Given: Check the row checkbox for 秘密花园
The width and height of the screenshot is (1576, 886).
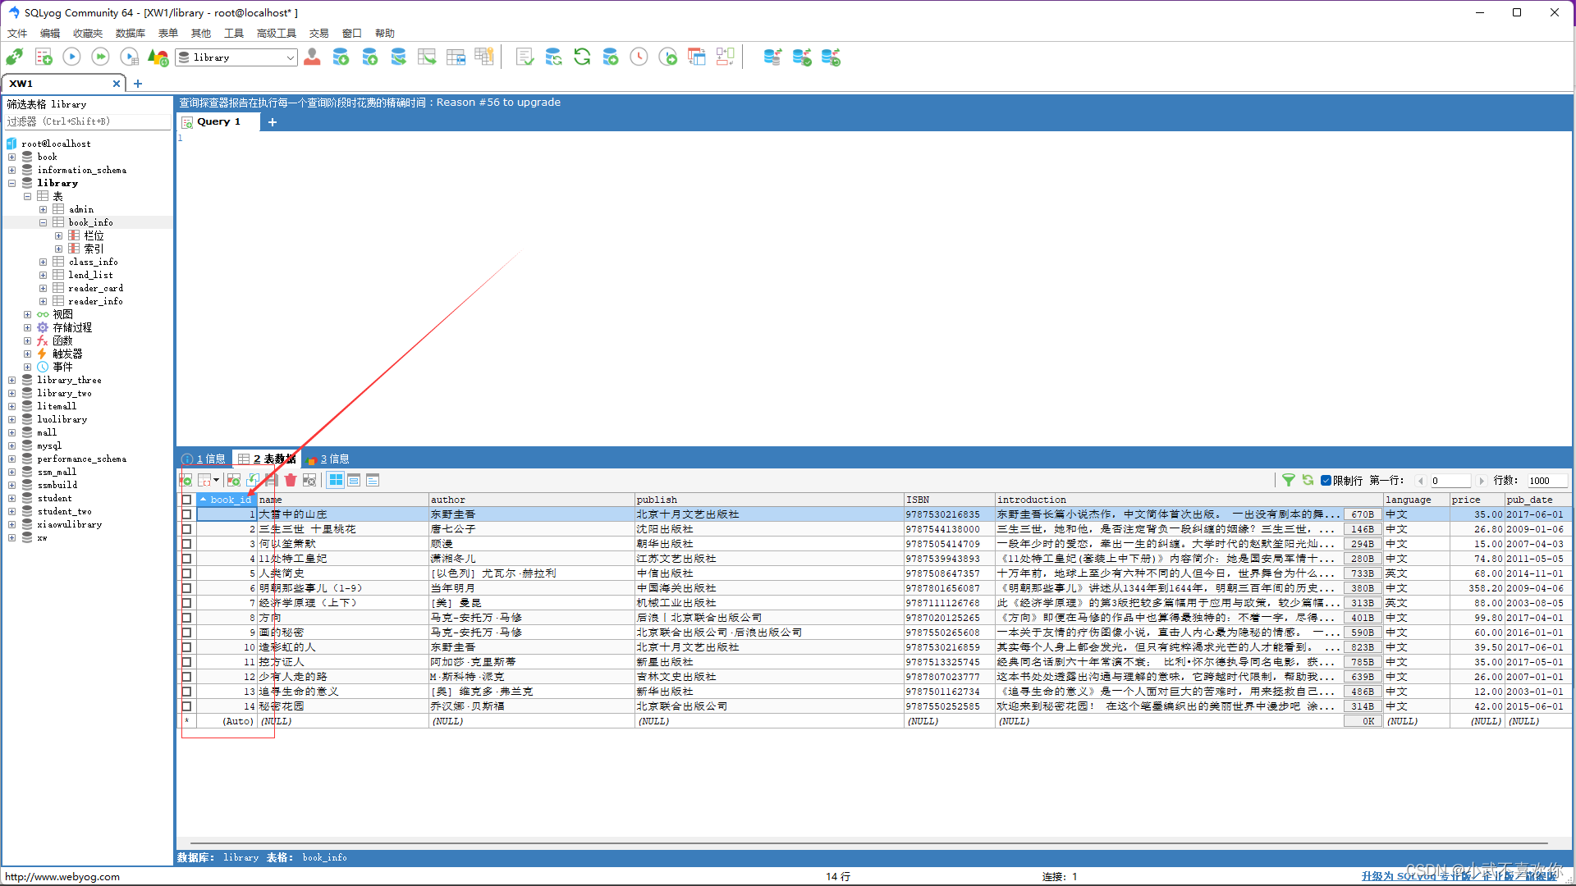Looking at the screenshot, I should click(186, 706).
